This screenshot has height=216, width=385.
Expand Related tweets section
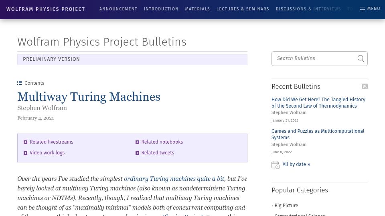click(155, 152)
